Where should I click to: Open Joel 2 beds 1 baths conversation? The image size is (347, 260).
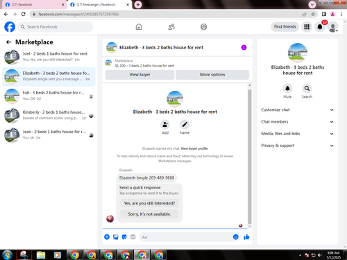[x=49, y=57]
